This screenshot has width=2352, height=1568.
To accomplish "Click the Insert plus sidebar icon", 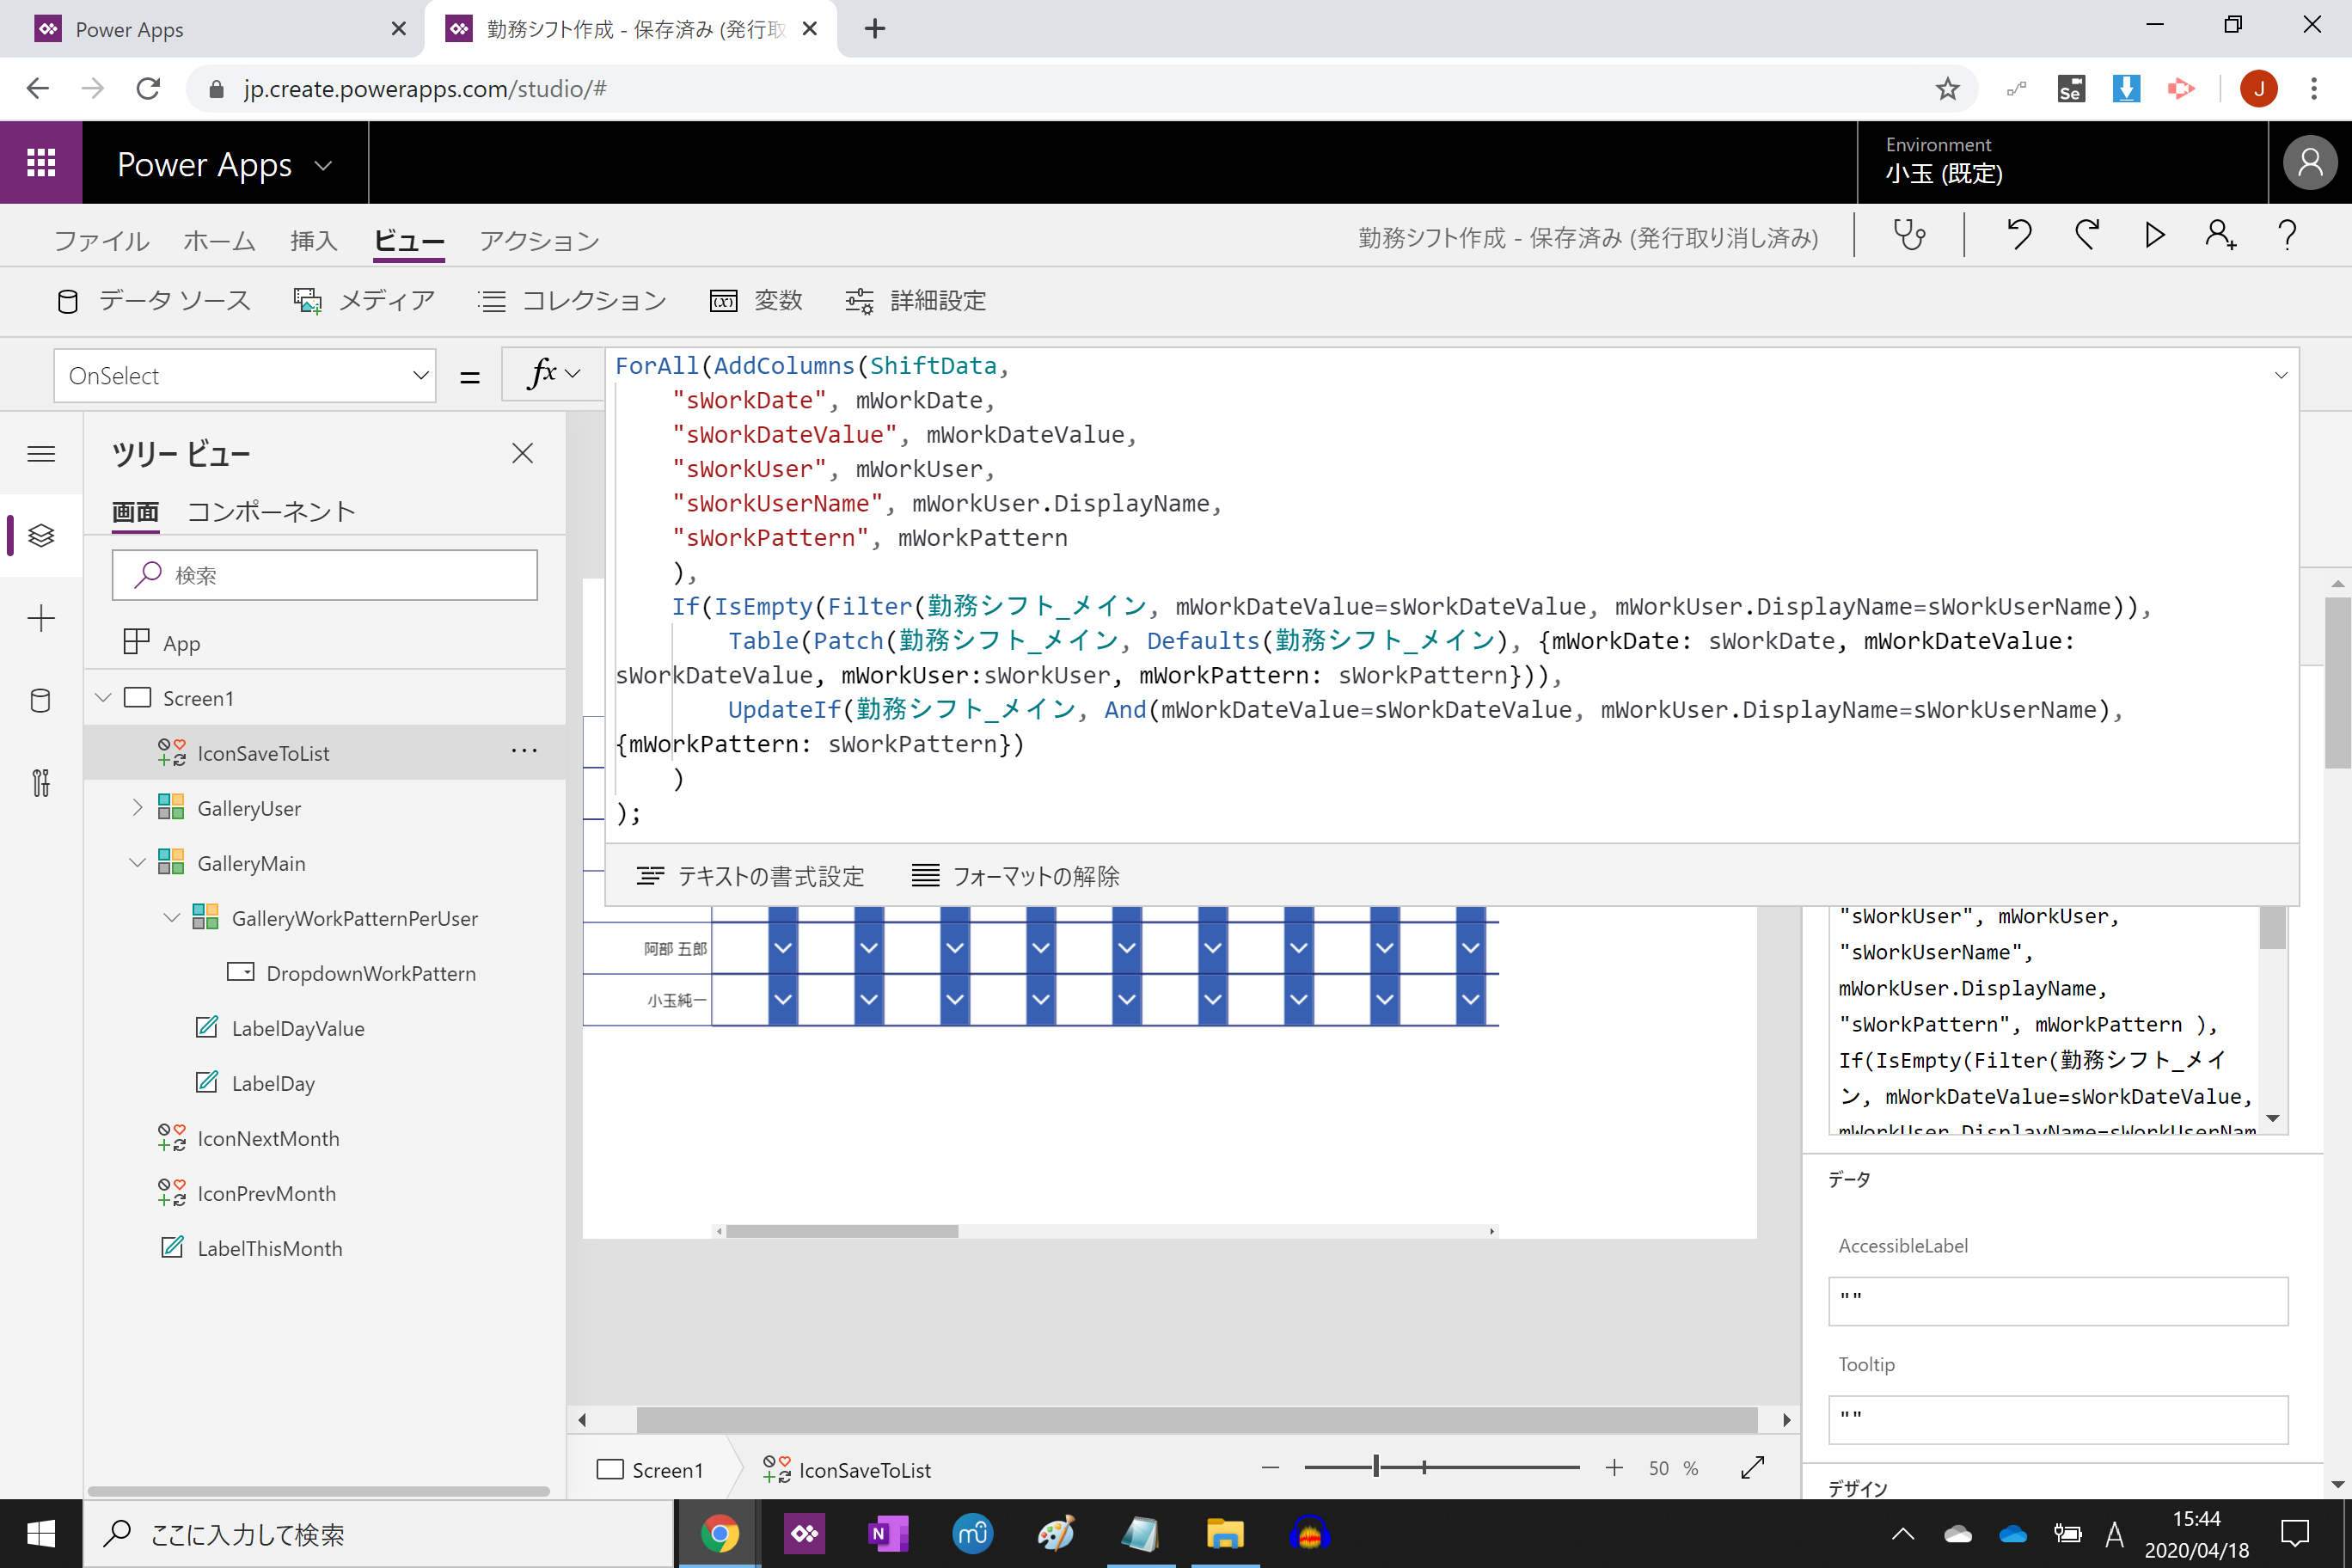I will pos(41,618).
